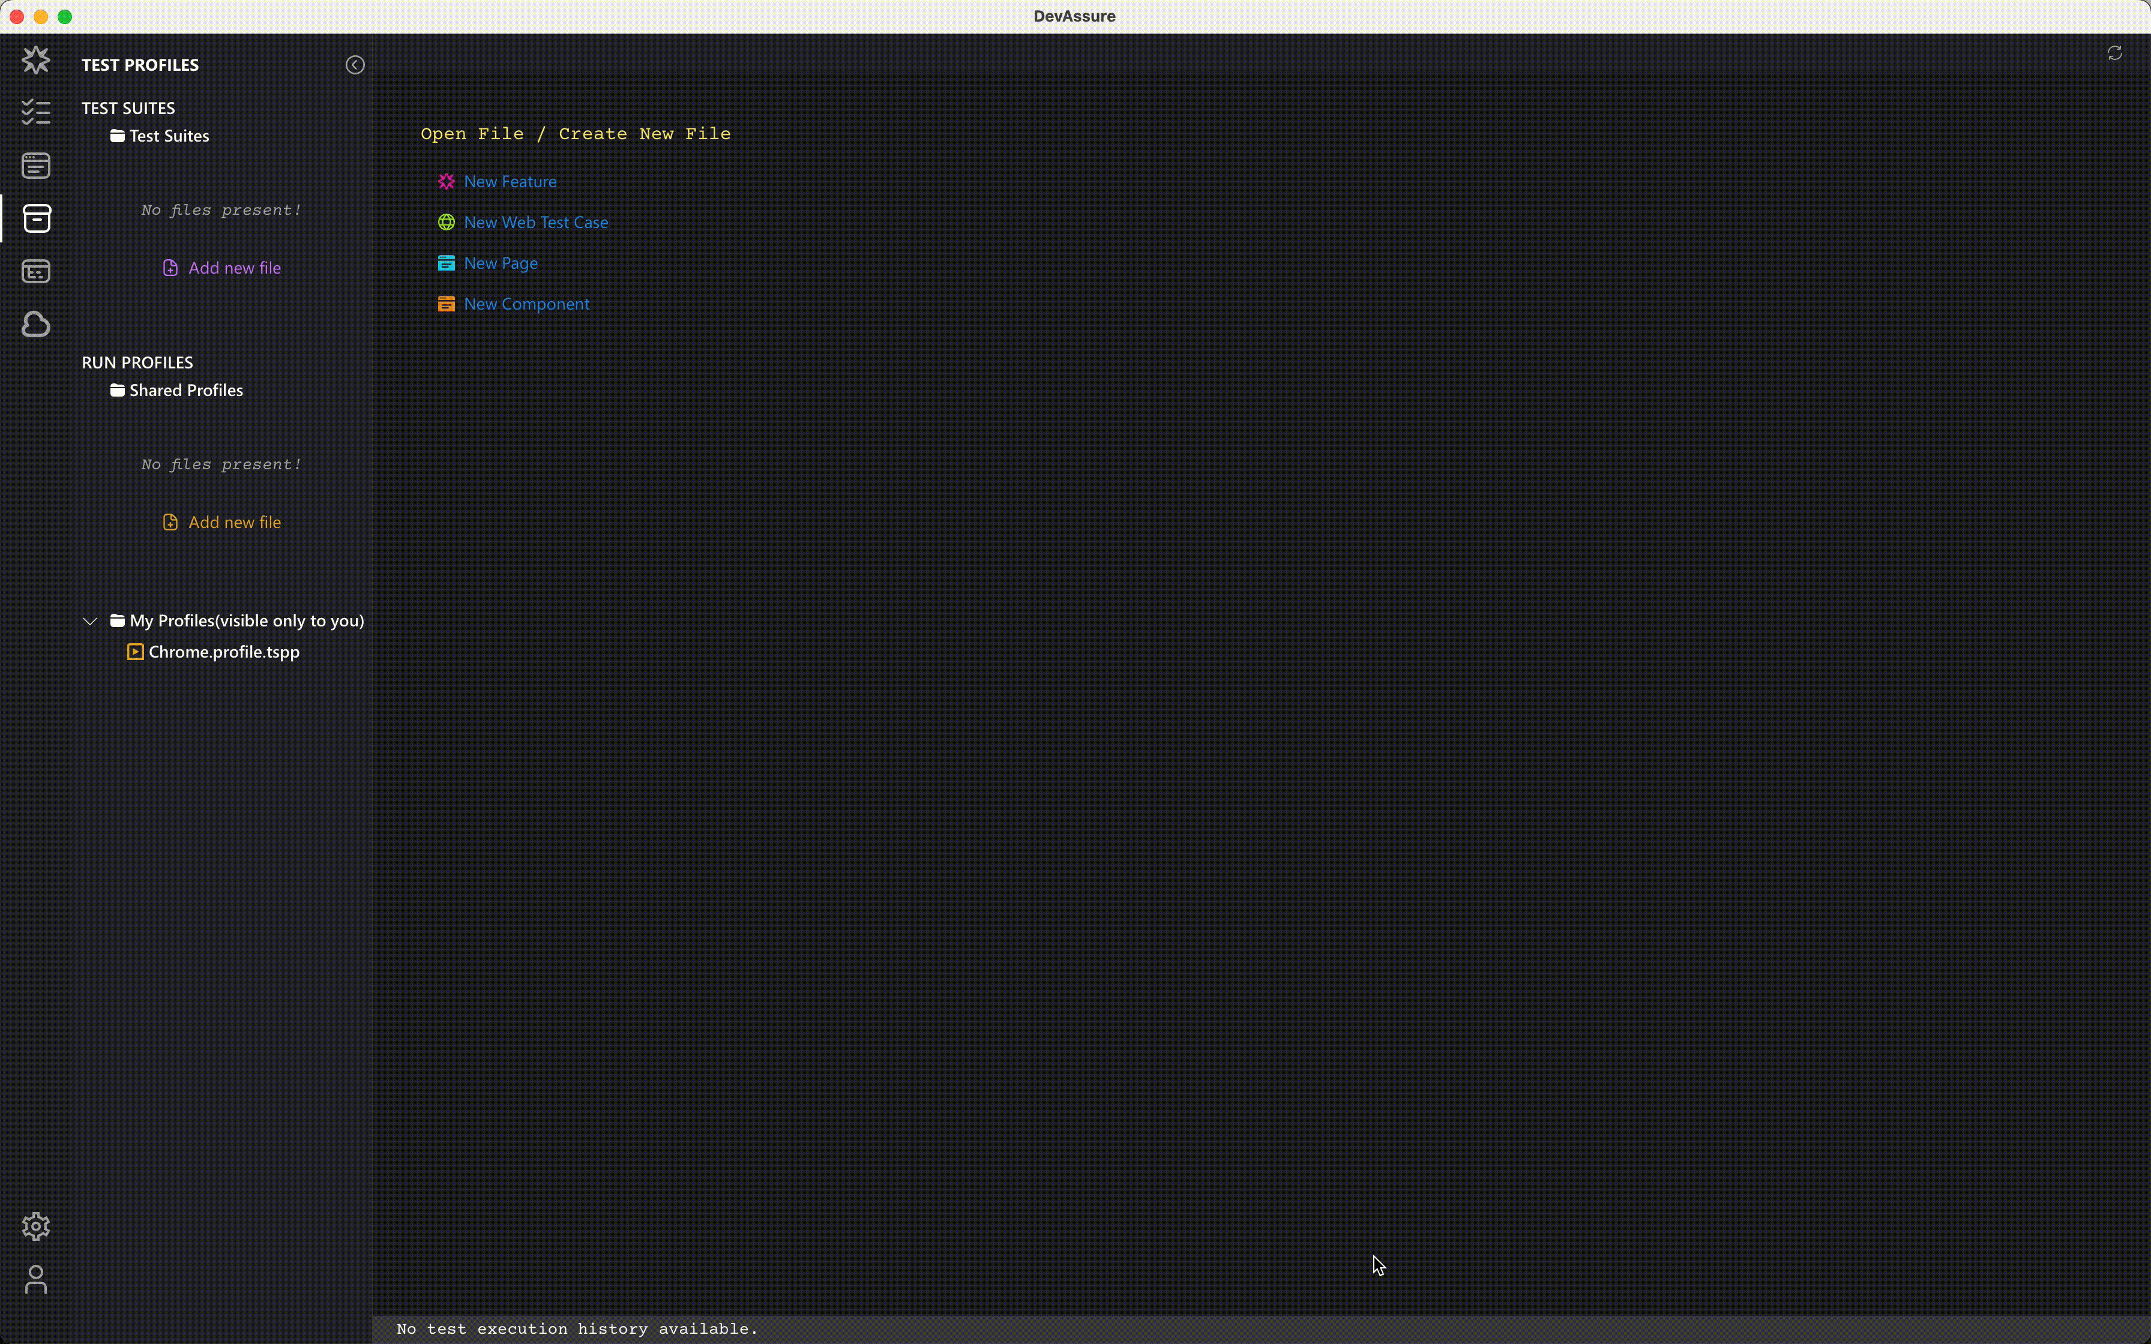The height and width of the screenshot is (1344, 2151).
Task: Click the cloud icon in left sidebar
Action: click(35, 325)
